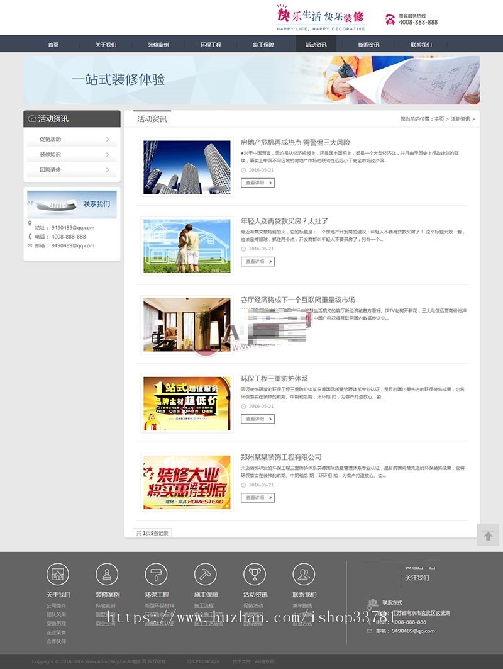Viewport: 503px width, 669px height.
Task: Click 查看详细 under 环保工程三重防护体系 article
Action: 257,419
